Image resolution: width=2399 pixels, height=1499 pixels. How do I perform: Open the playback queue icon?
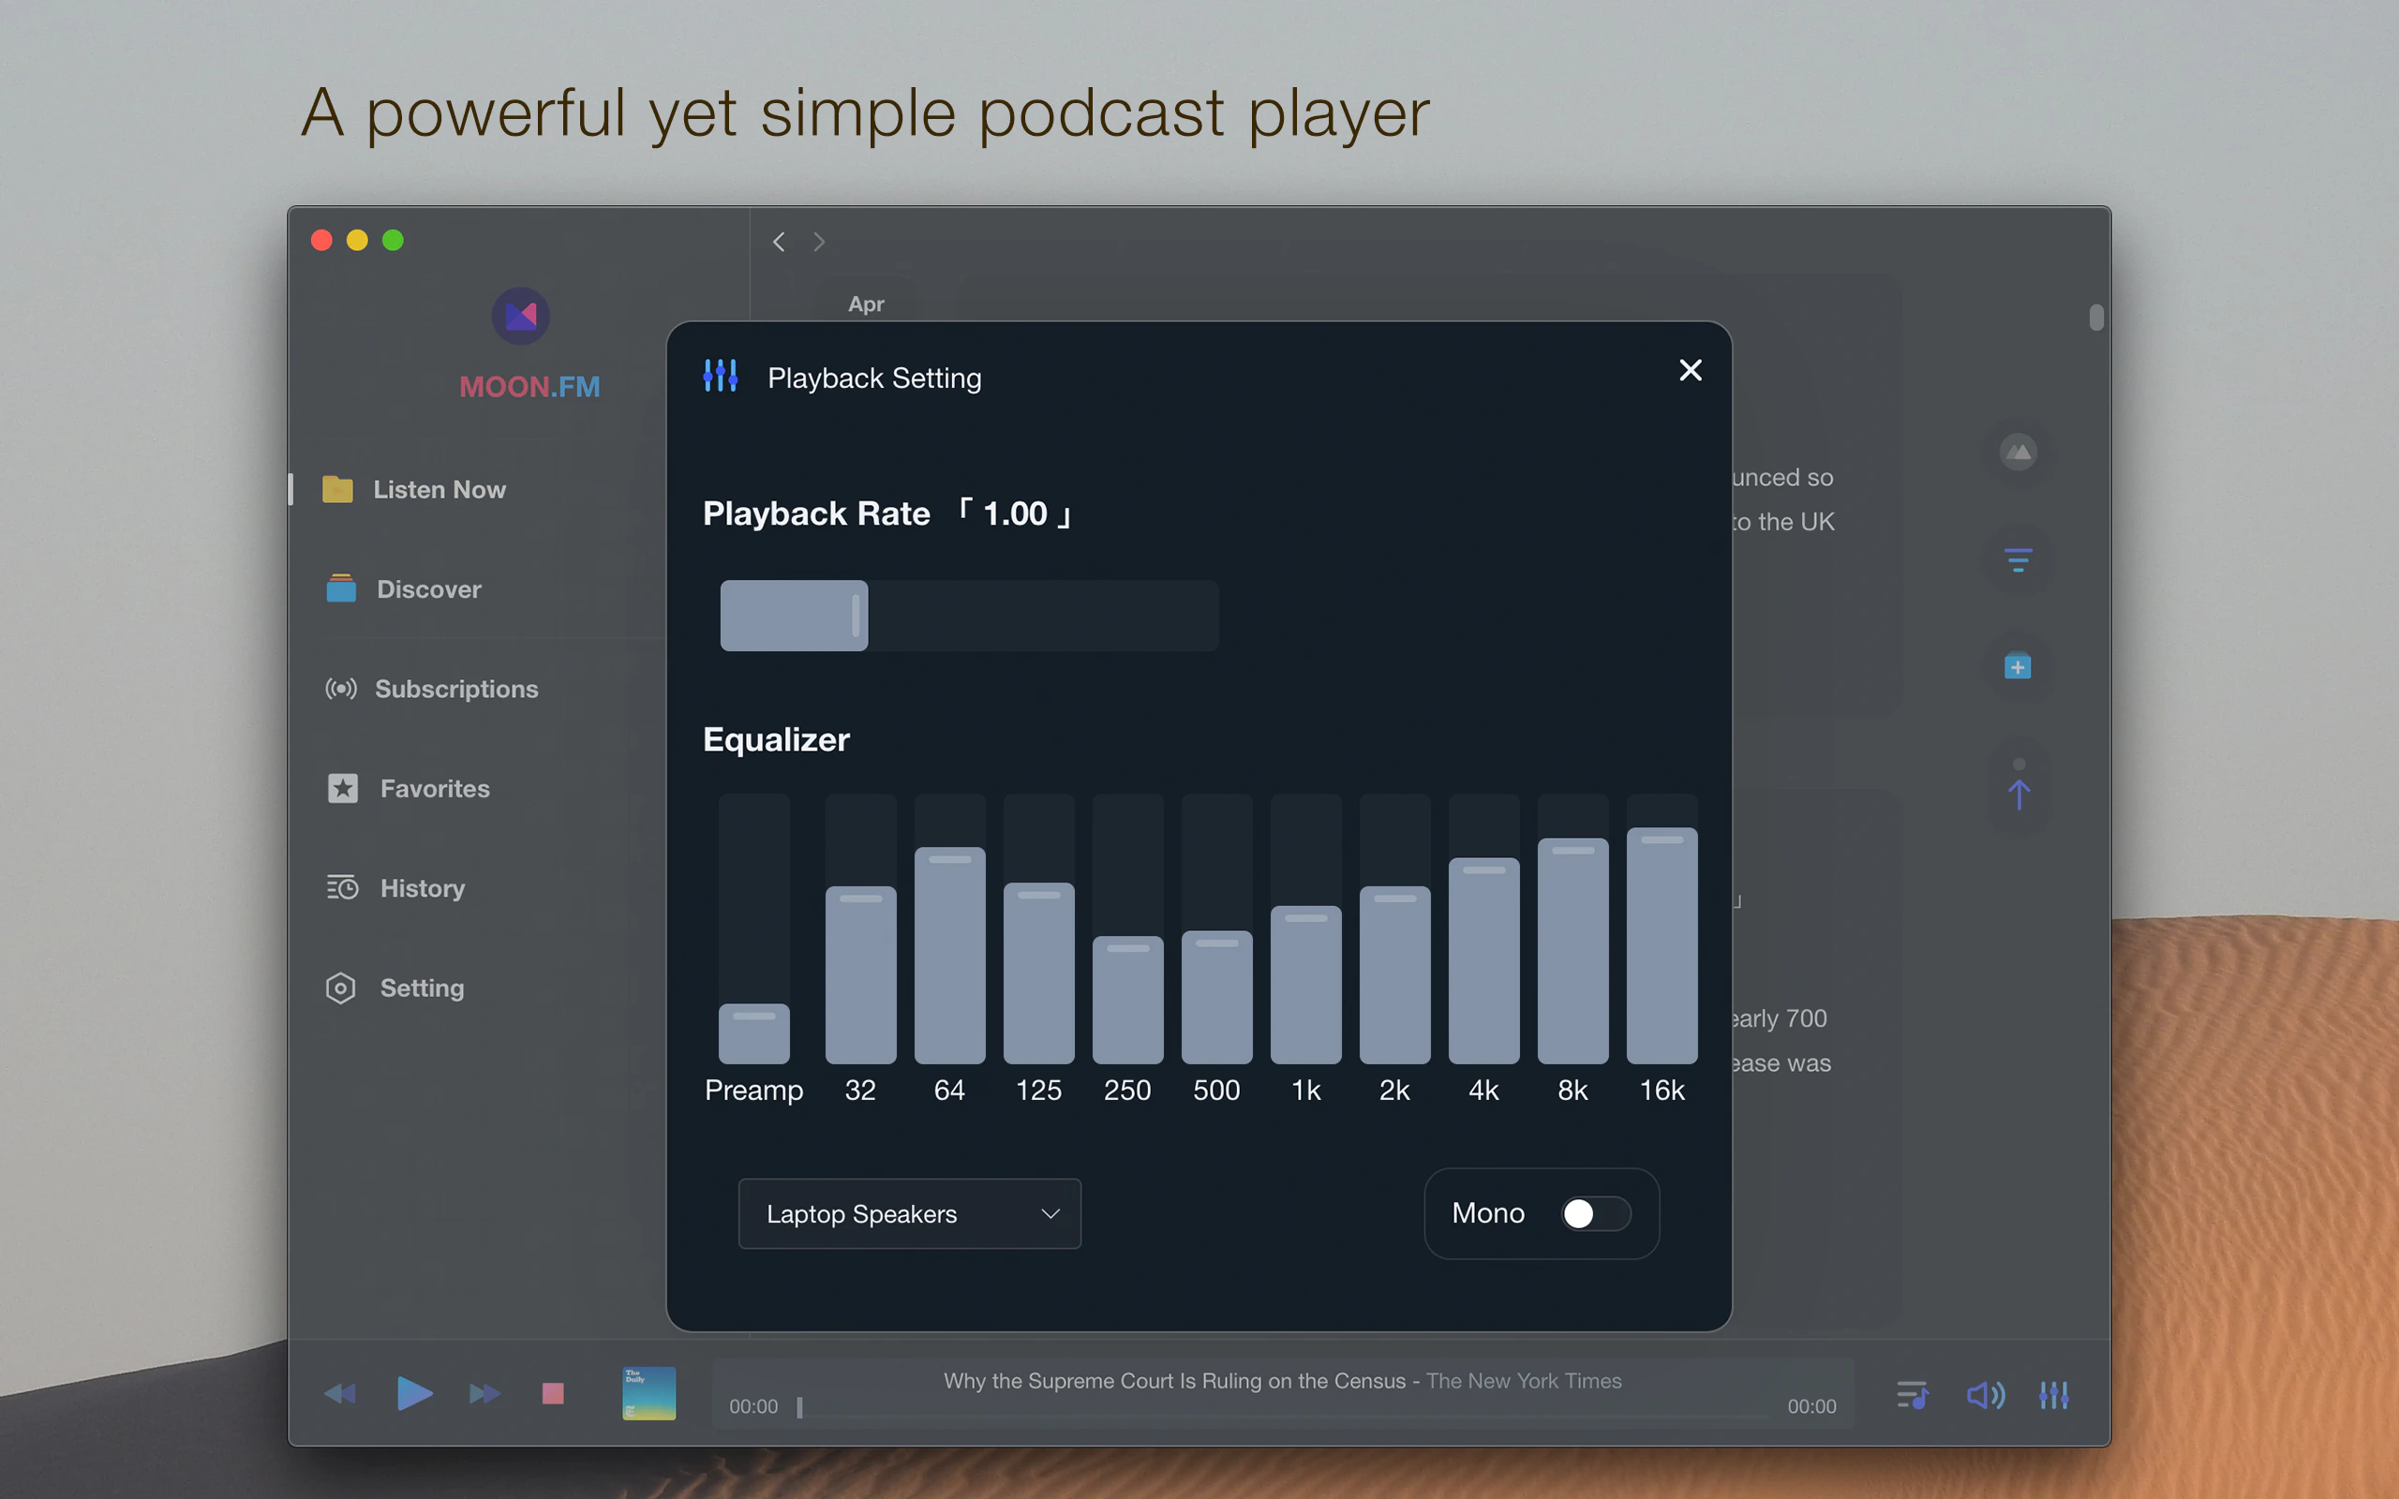pos(1913,1394)
